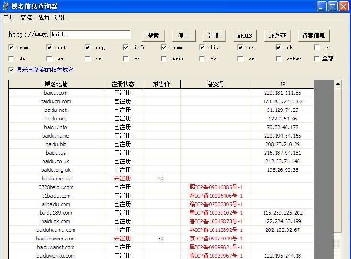Click IP 220.181.111.85
The height and width of the screenshot is (259, 351).
(x=283, y=93)
